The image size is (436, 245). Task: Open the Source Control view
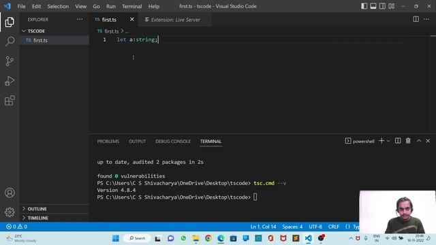(x=10, y=61)
